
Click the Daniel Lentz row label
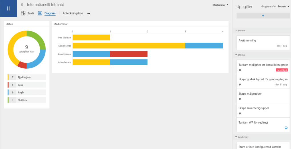click(x=64, y=46)
